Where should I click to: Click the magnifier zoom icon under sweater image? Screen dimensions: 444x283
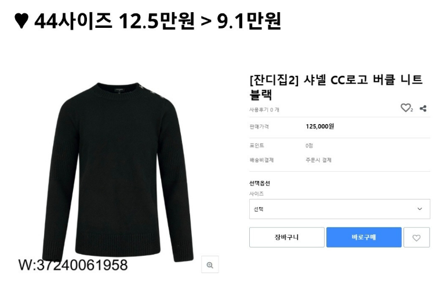coord(210,265)
